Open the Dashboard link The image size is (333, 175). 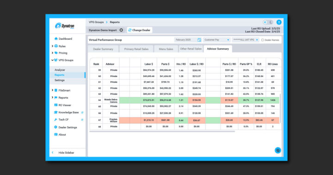65,39
